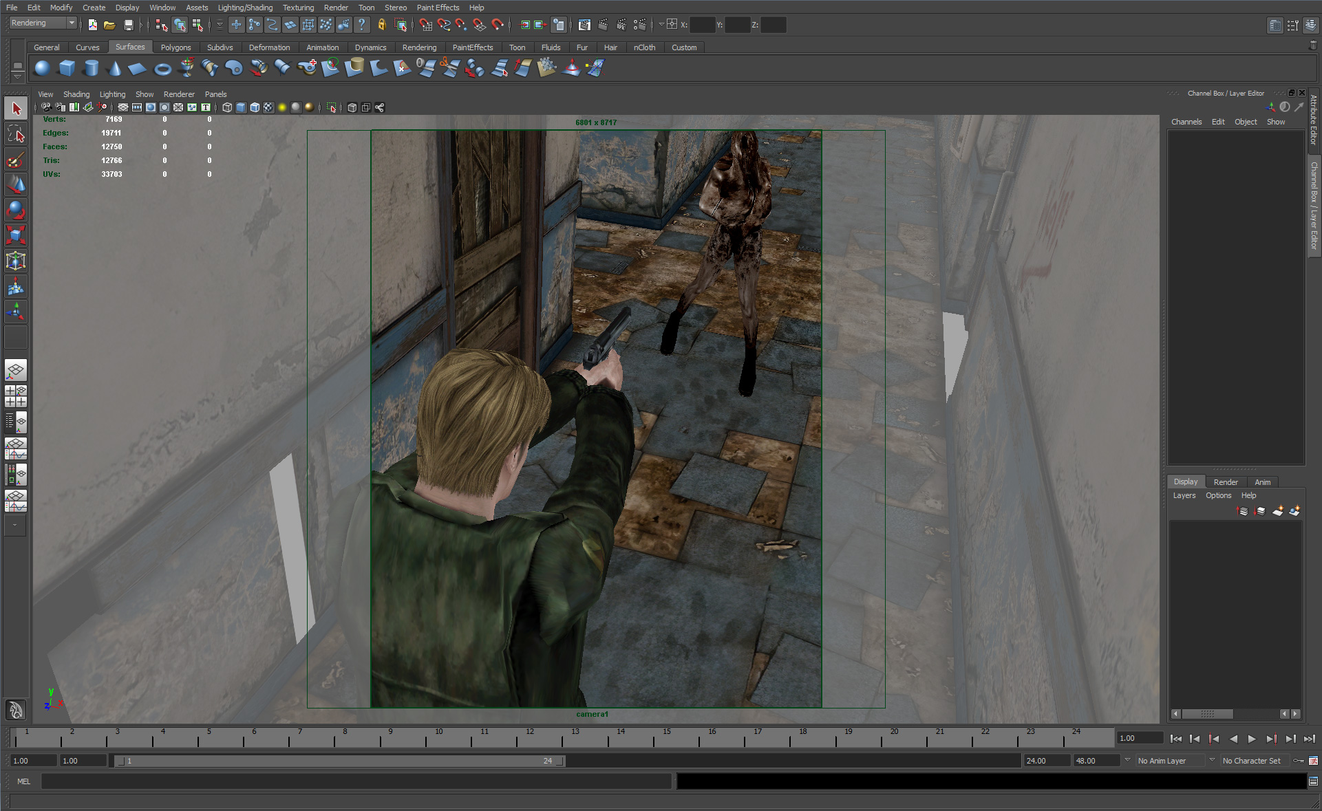The width and height of the screenshot is (1322, 811).
Task: Switch to the Render layer tab
Action: (x=1225, y=482)
